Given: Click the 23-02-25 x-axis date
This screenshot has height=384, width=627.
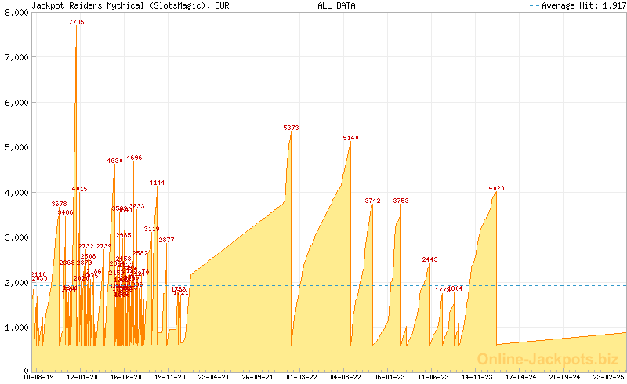Looking at the screenshot, I should click(x=609, y=376).
